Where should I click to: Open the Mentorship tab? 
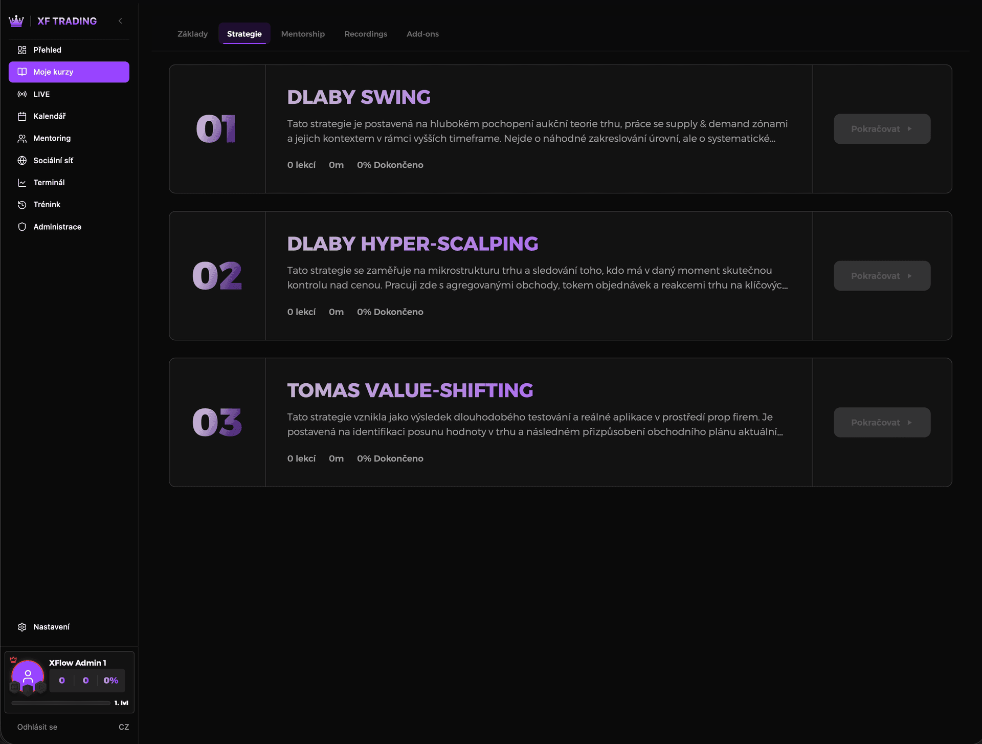tap(303, 34)
